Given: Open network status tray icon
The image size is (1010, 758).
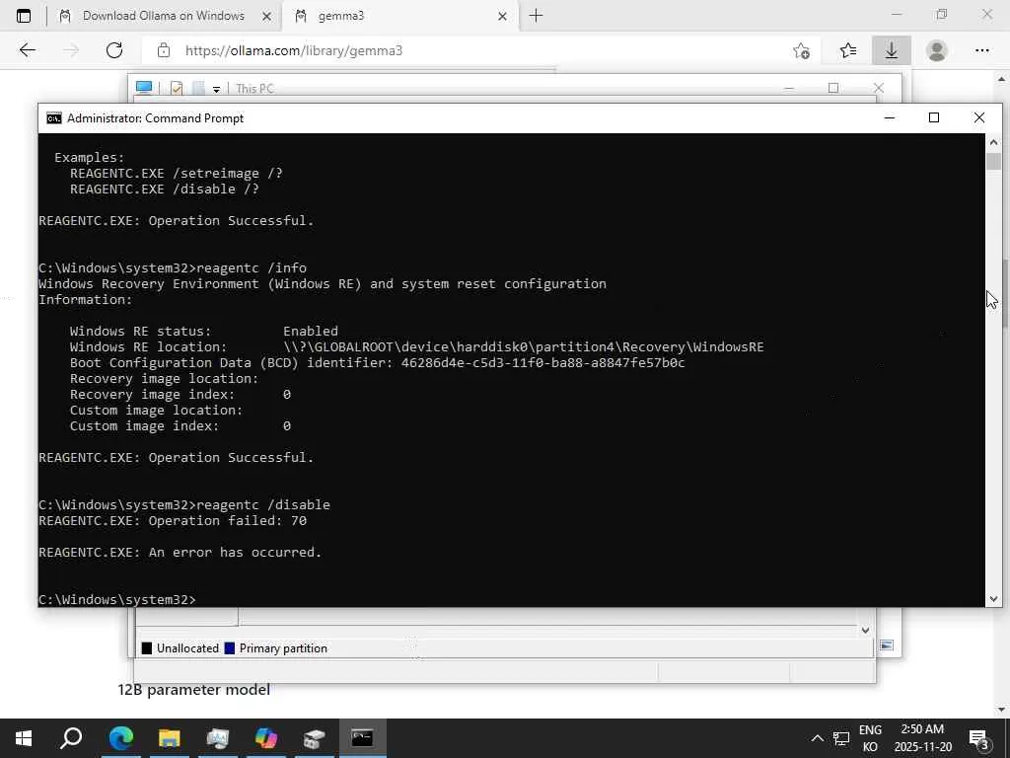Looking at the screenshot, I should pyautogui.click(x=841, y=738).
